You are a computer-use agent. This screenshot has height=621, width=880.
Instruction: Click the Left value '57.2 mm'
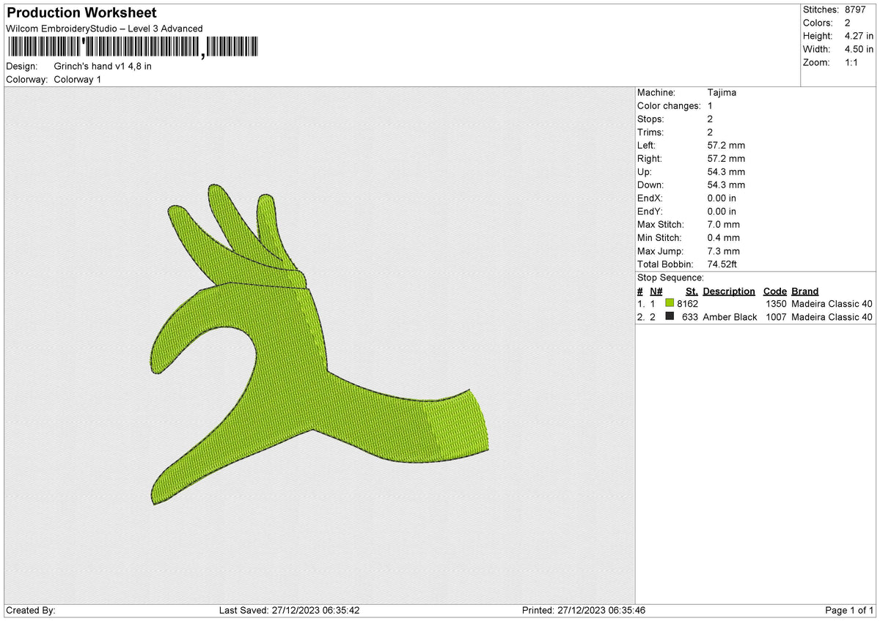(726, 145)
